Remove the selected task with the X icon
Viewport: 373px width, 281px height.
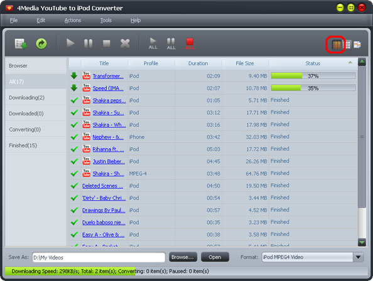pyautogui.click(x=125, y=44)
